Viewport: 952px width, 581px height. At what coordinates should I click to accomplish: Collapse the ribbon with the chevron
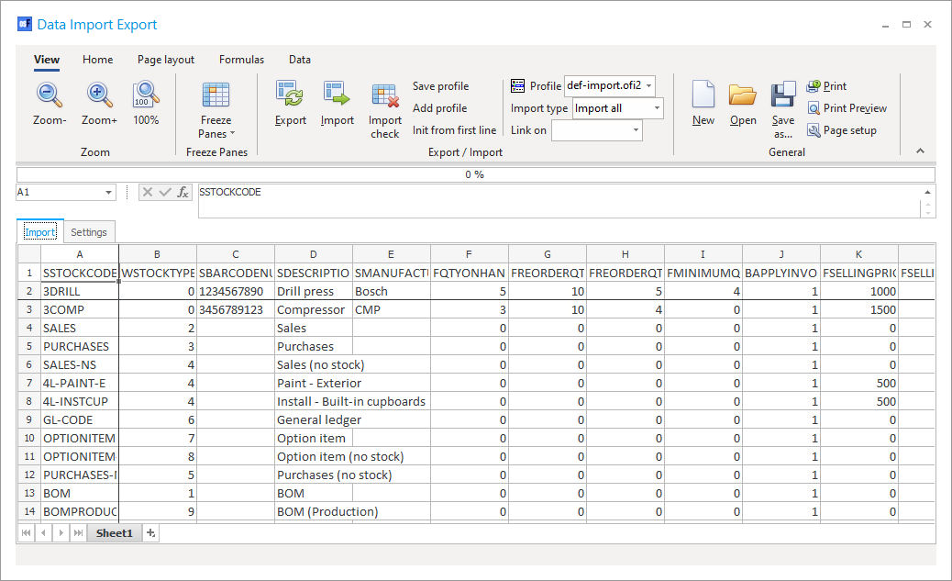(x=921, y=151)
